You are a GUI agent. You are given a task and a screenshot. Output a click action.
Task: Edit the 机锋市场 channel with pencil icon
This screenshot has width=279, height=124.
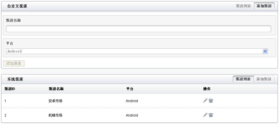click(x=205, y=115)
